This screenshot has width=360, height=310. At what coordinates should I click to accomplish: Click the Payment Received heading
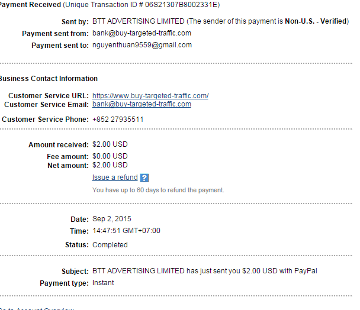point(30,5)
